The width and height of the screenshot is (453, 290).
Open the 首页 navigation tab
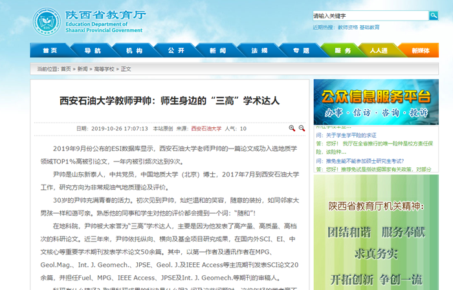pyautogui.click(x=50, y=50)
